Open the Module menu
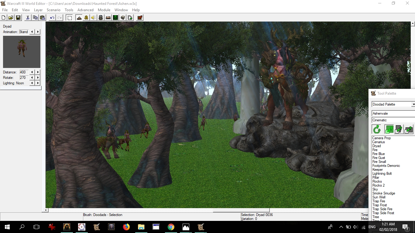This screenshot has height=233, width=415. coord(104,10)
